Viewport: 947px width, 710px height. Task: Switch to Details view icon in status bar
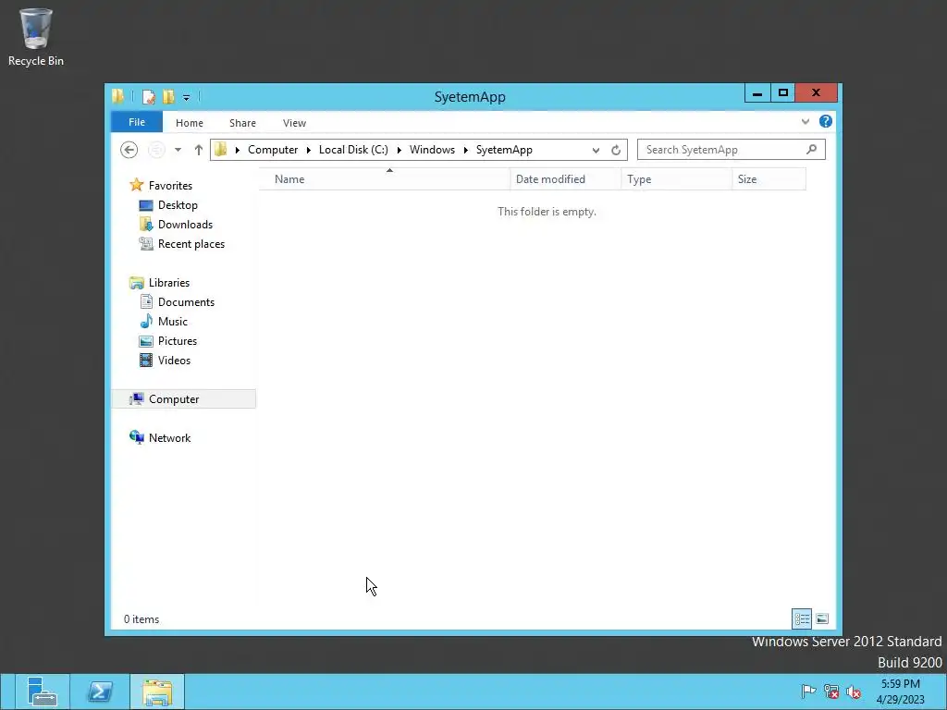pyautogui.click(x=802, y=618)
